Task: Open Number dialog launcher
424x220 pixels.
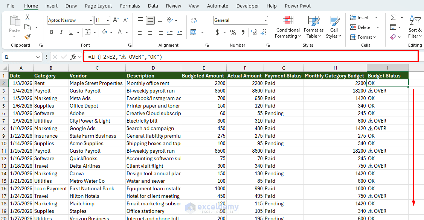Action: 268,45
